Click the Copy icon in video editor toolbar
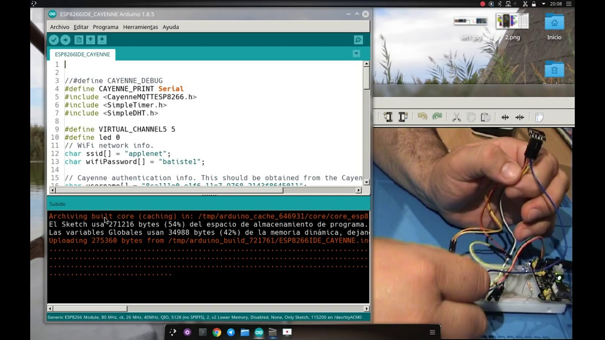 tap(471, 117)
